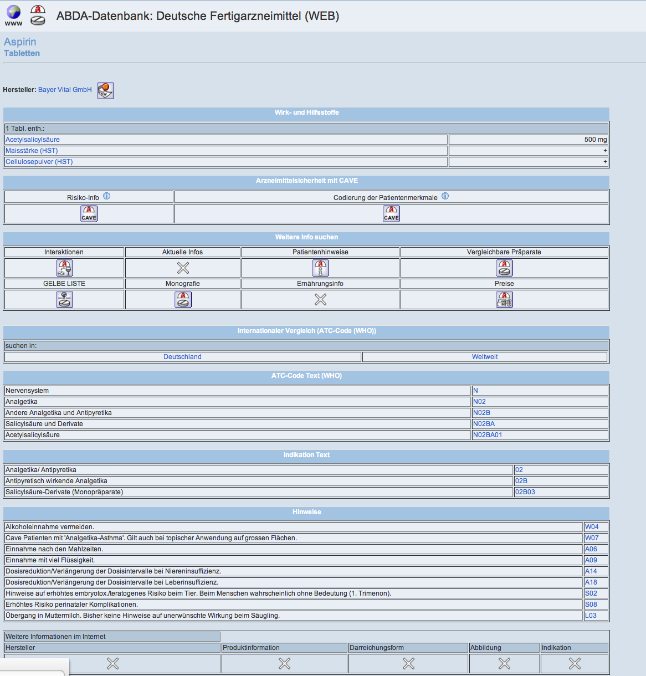
Task: Click the X icon under Darreichungsform
Action: (408, 663)
